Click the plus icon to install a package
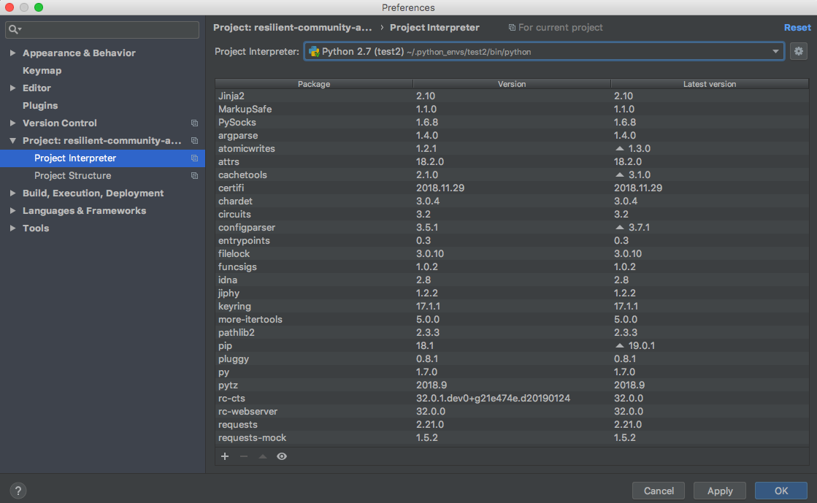This screenshot has width=817, height=503. [x=225, y=456]
